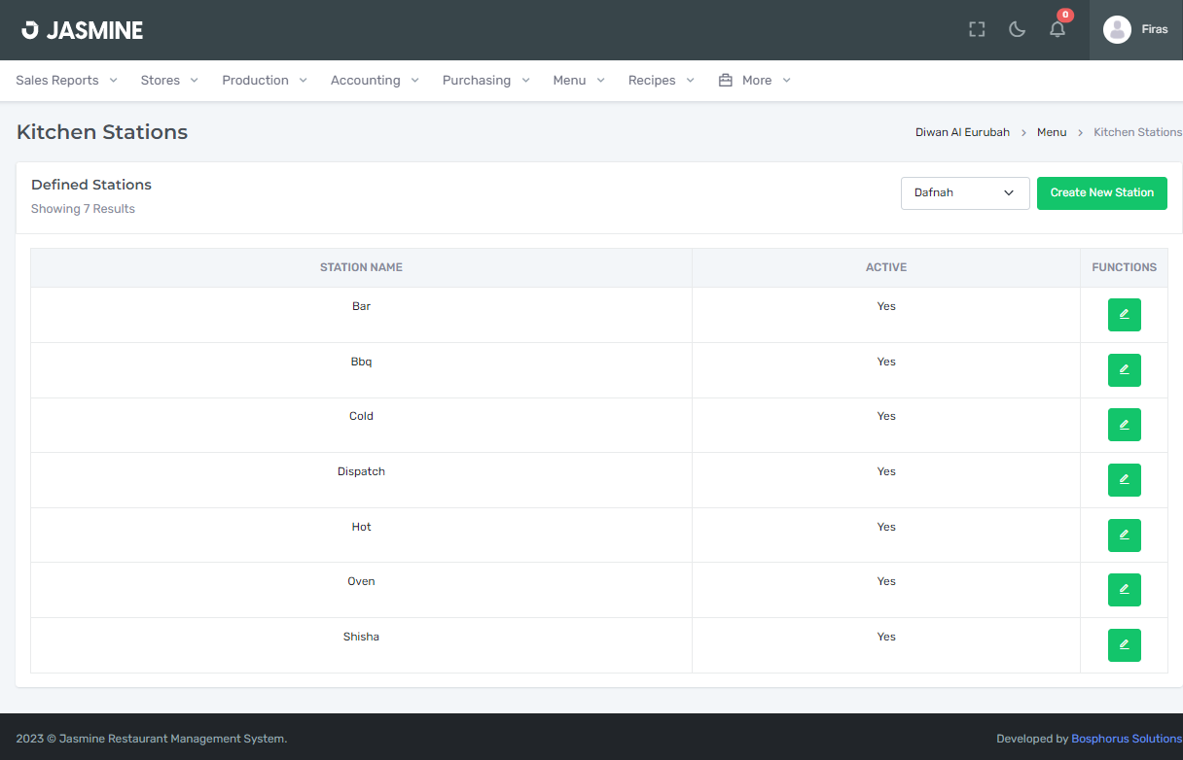The image size is (1183, 760).
Task: Open the Accounting menu
Action: [x=375, y=81]
